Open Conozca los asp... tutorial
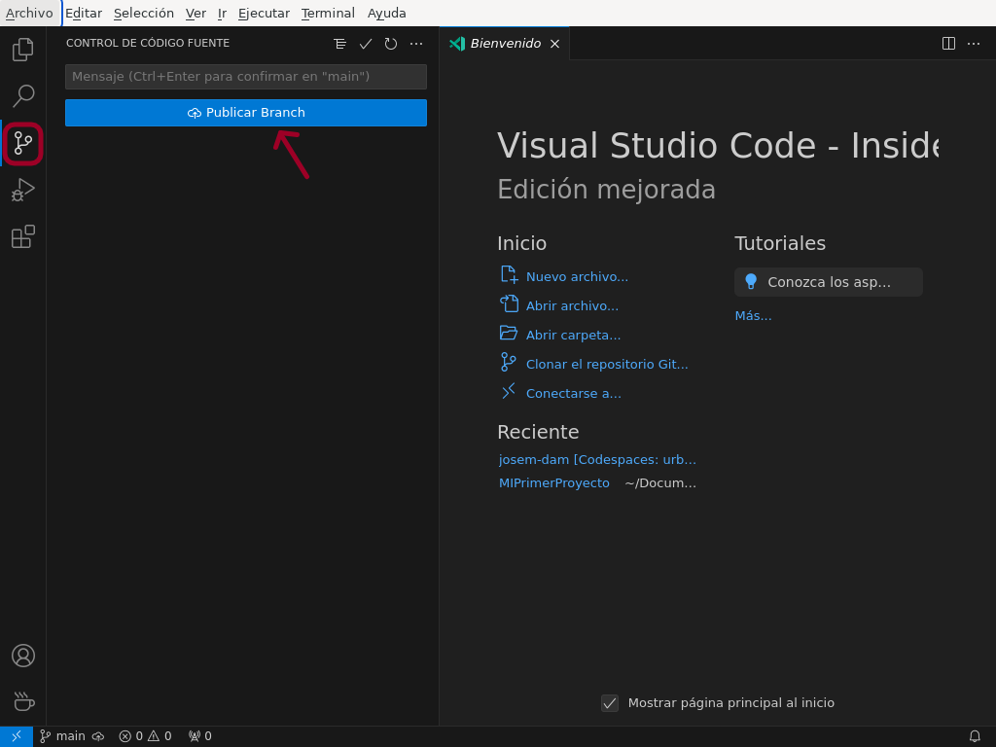 829,282
